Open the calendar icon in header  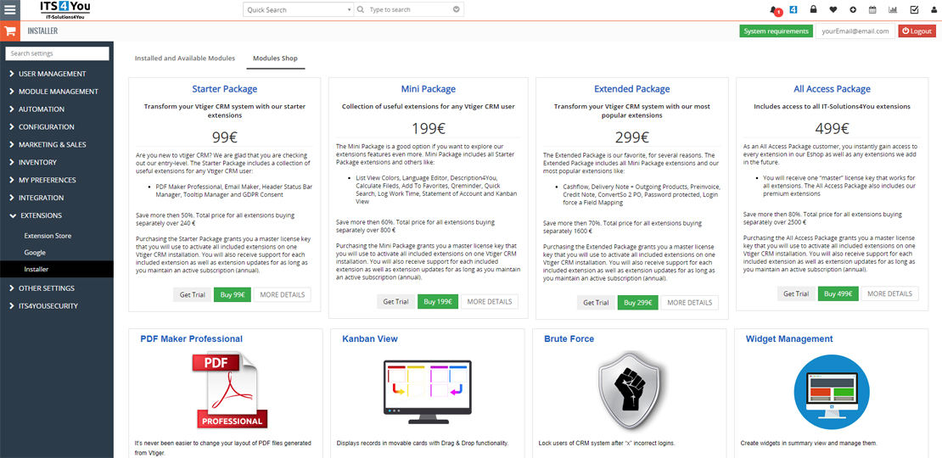click(x=872, y=10)
